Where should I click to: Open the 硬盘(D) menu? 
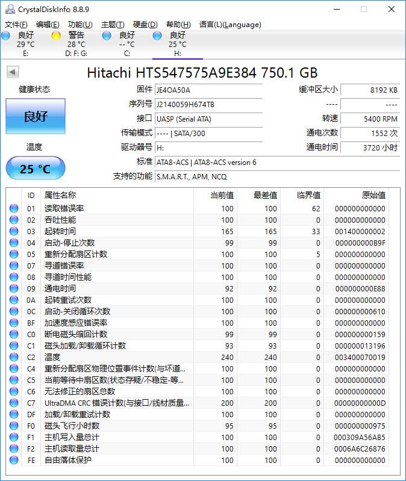point(145,25)
